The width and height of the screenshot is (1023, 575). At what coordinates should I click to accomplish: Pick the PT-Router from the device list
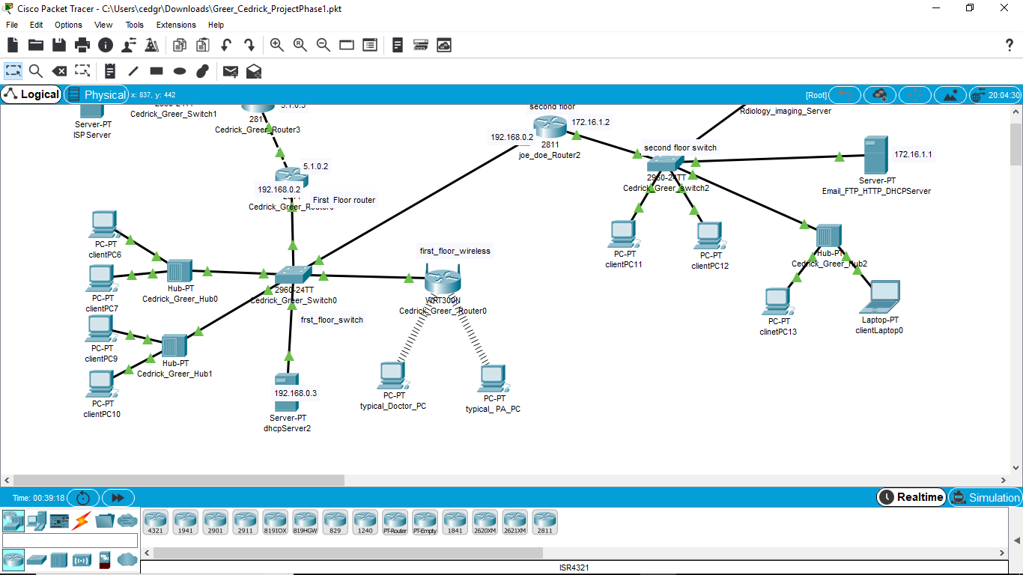[x=395, y=523]
